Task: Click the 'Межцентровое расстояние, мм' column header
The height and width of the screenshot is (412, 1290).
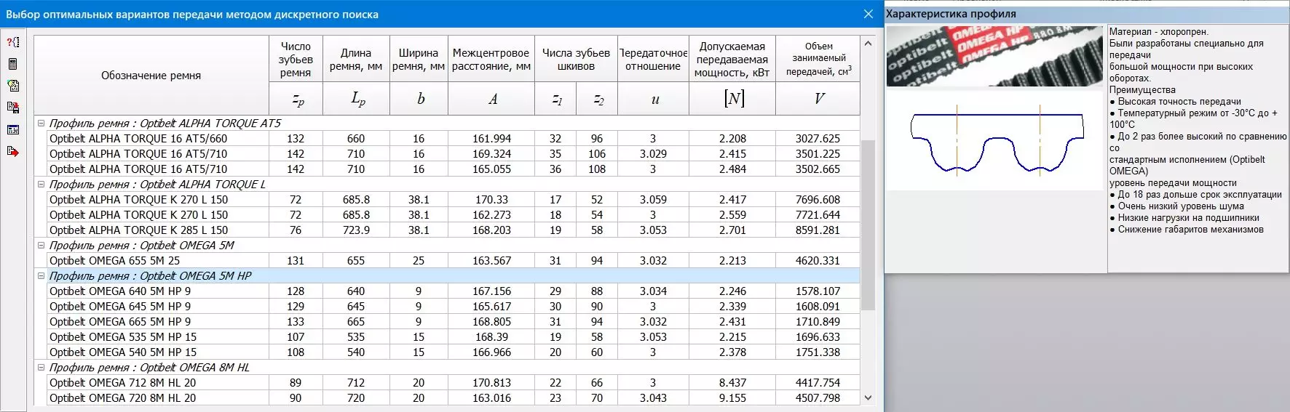Action: pyautogui.click(x=491, y=60)
